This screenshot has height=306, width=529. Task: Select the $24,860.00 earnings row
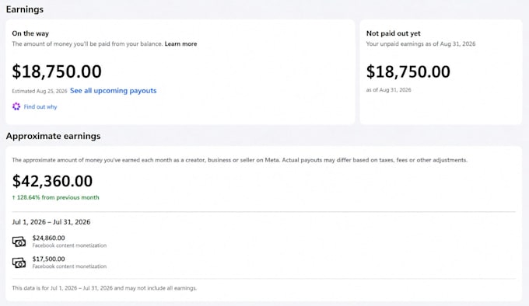[59, 242]
